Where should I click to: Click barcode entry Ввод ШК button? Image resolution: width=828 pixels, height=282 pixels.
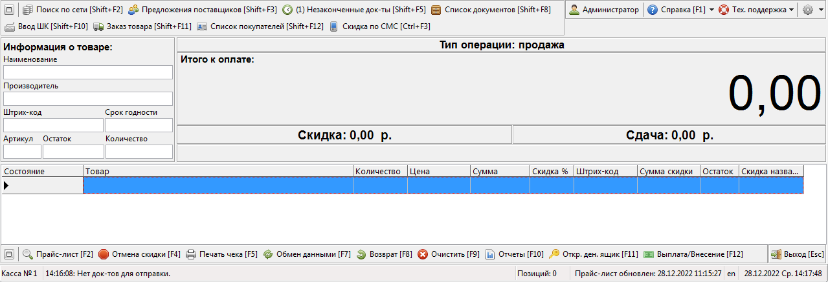(x=46, y=26)
